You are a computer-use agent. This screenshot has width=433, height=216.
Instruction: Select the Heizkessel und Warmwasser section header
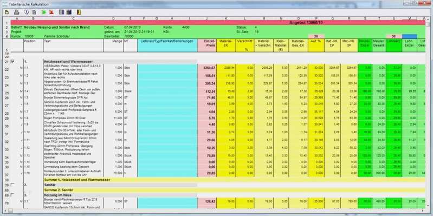120,62
